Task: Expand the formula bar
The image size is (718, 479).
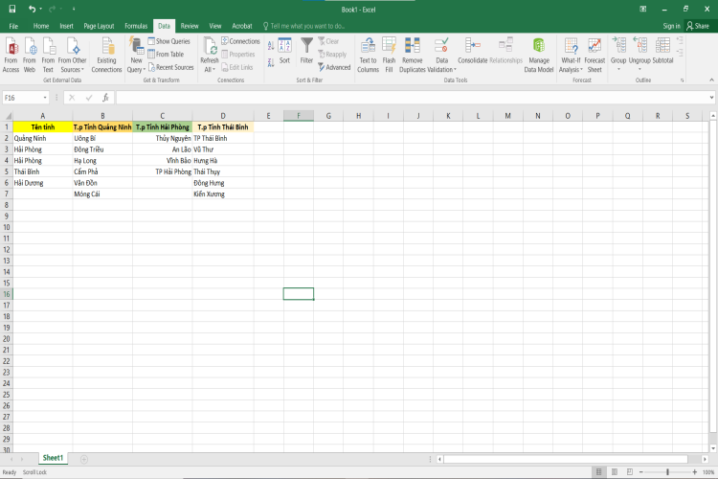Action: [711, 97]
